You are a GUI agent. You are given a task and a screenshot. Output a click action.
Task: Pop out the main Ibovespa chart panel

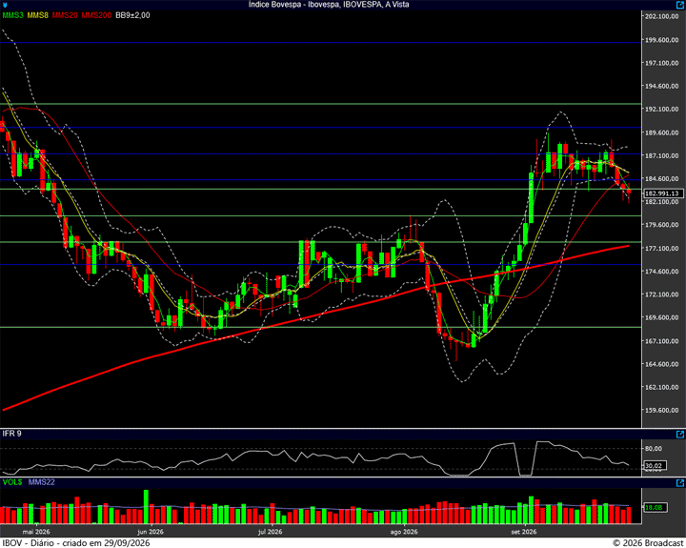click(x=680, y=5)
